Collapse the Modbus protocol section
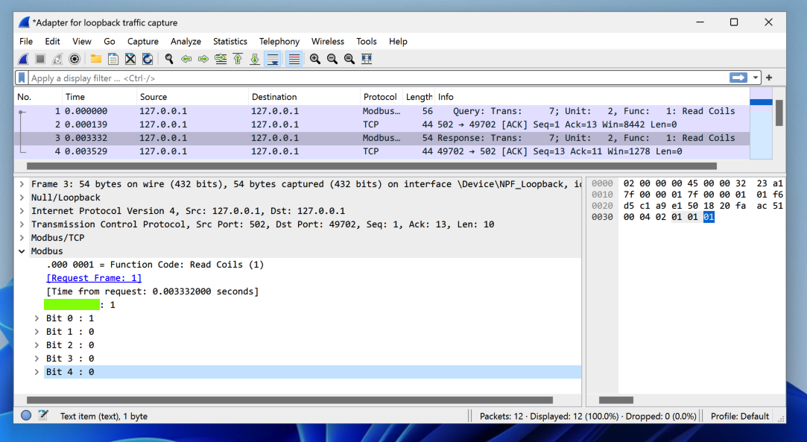Screen dimensions: 807x442 click(22, 251)
